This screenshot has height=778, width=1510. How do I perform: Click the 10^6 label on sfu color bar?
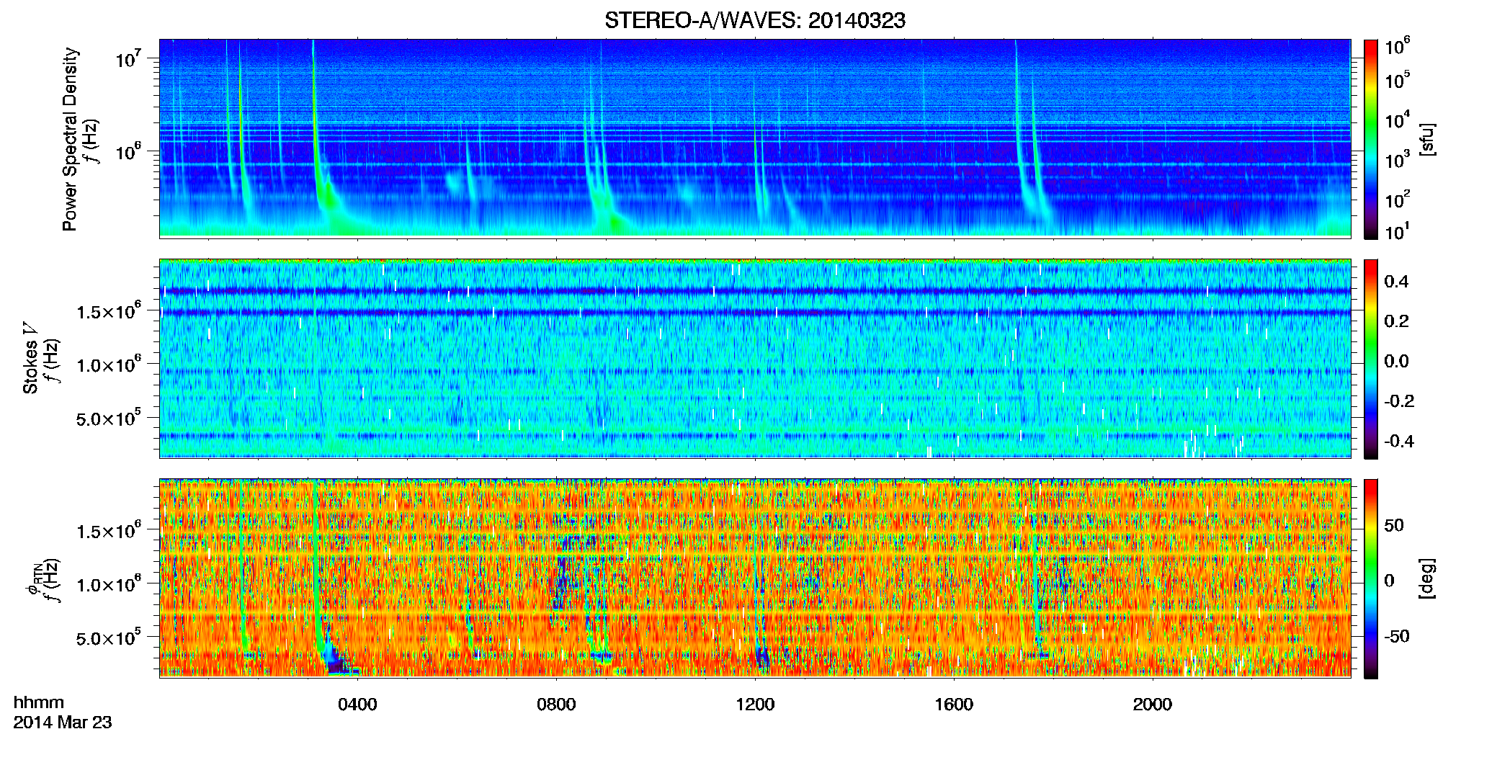(x=1398, y=47)
